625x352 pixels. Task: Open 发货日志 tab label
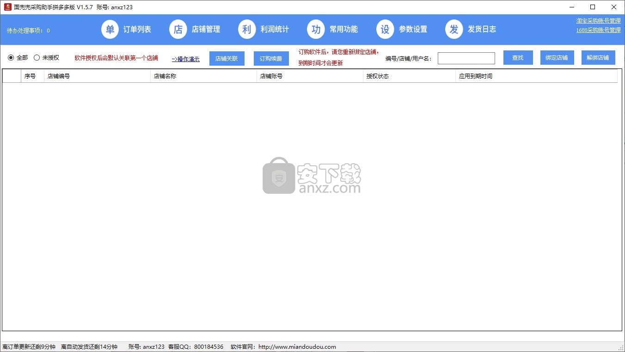pos(482,29)
